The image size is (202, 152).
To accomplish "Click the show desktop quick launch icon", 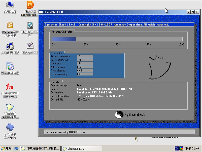I will tap(16, 149).
